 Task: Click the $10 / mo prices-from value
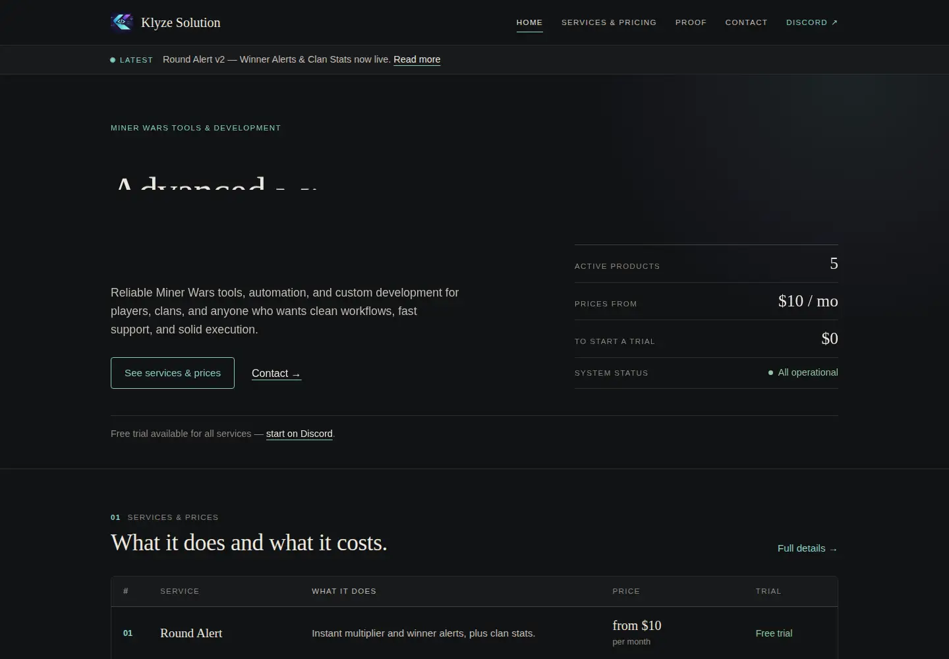tap(808, 301)
